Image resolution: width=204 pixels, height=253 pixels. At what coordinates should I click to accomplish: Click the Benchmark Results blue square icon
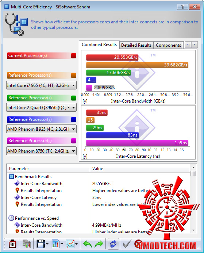tap(11, 177)
